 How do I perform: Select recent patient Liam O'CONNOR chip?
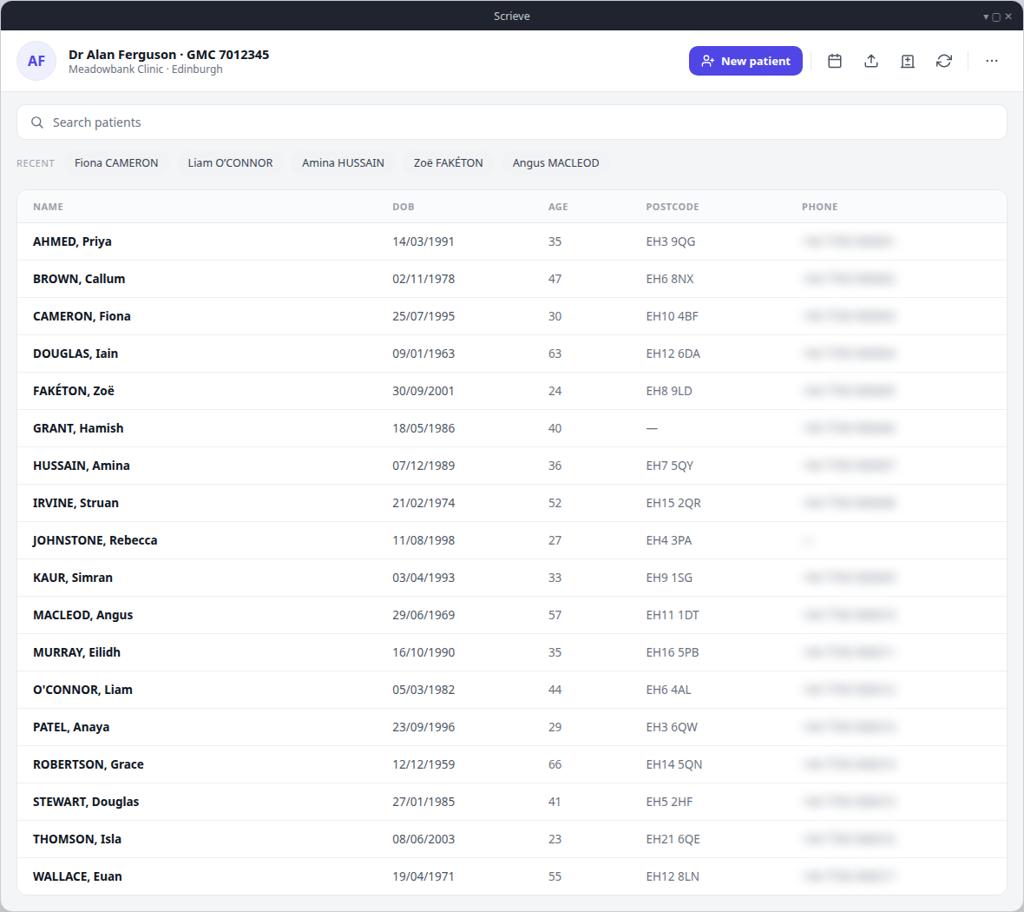(x=230, y=162)
